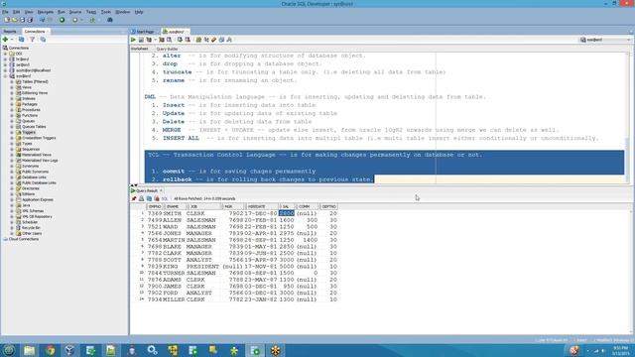
Task: Select Triggers in the connections tree
Action: (29, 132)
